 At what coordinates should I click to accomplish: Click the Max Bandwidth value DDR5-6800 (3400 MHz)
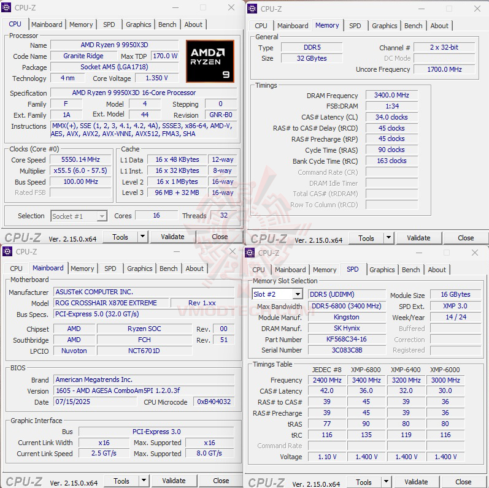(x=347, y=306)
